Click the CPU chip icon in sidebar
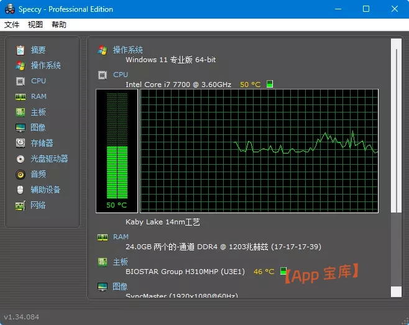The height and width of the screenshot is (325, 409). coord(21,81)
